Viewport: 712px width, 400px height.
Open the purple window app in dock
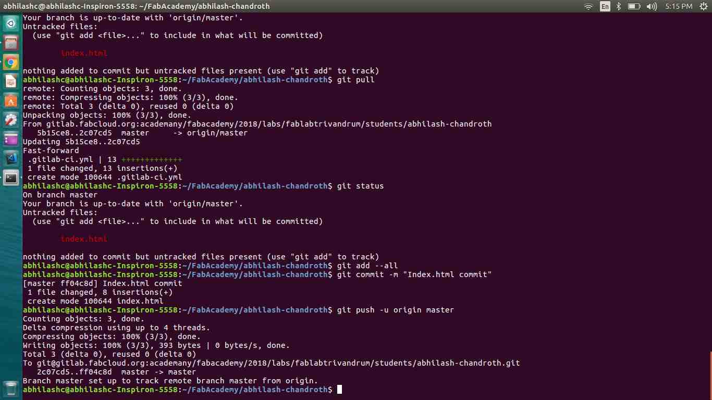click(11, 140)
